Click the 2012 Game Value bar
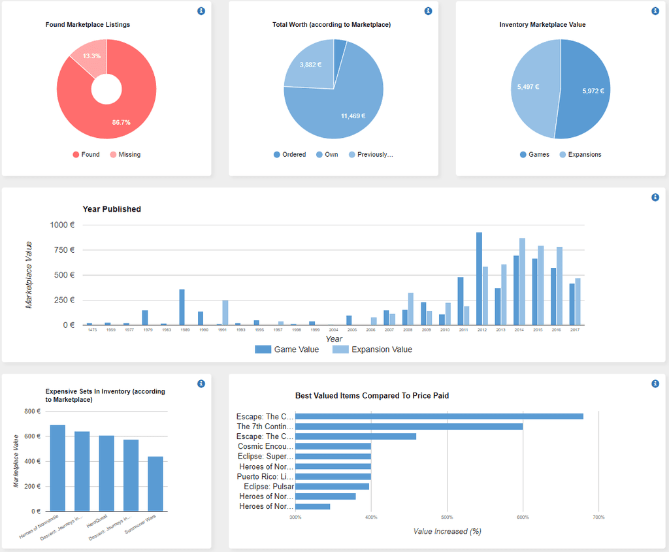The height and width of the screenshot is (552, 669). click(x=479, y=278)
